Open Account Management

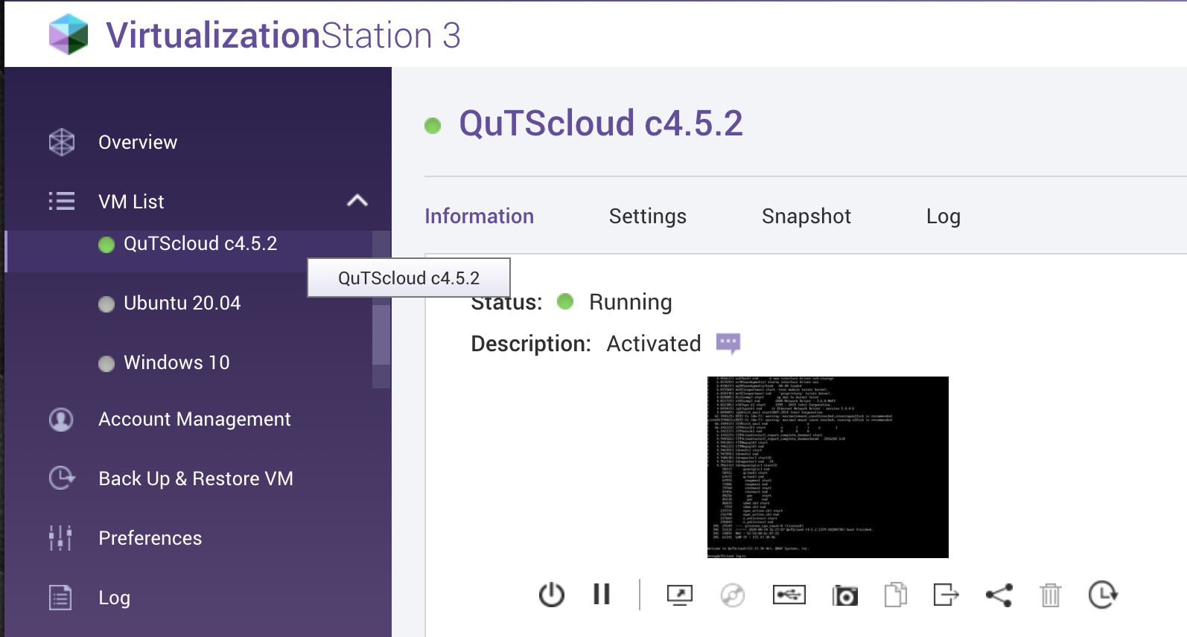click(x=194, y=420)
